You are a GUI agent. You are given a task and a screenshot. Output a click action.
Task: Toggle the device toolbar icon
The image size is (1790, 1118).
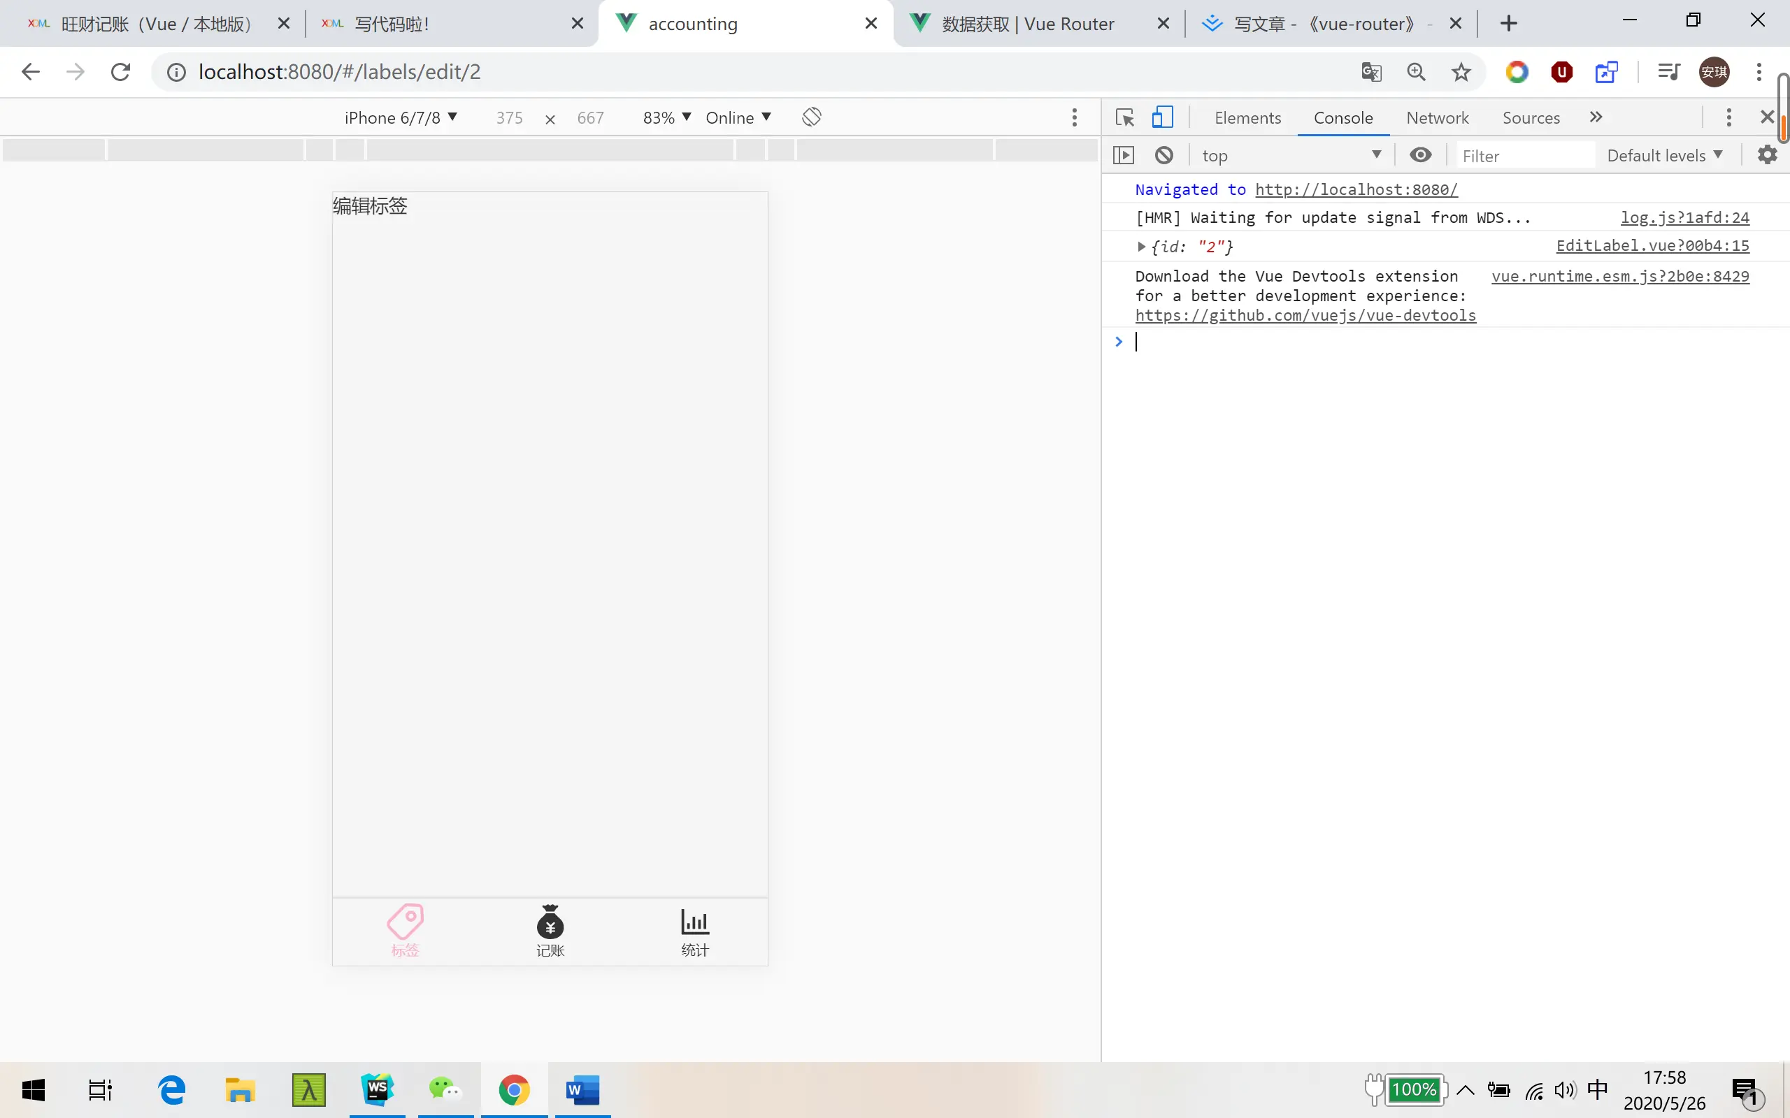click(1162, 117)
